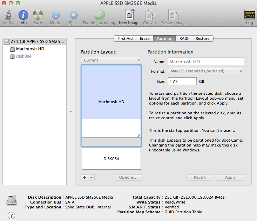Click the Revert button

[x=200, y=177]
